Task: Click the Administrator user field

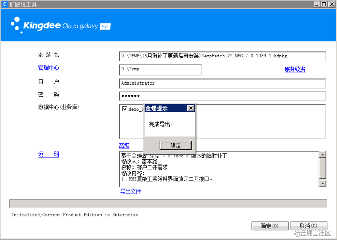Action: point(223,83)
